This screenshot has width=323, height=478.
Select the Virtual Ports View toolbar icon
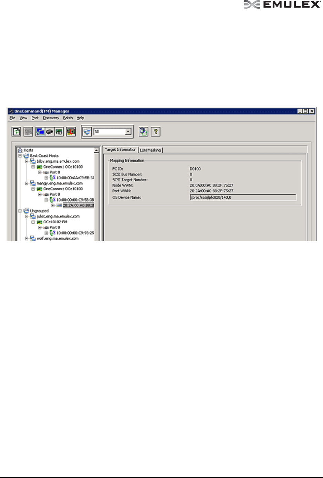(x=59, y=132)
